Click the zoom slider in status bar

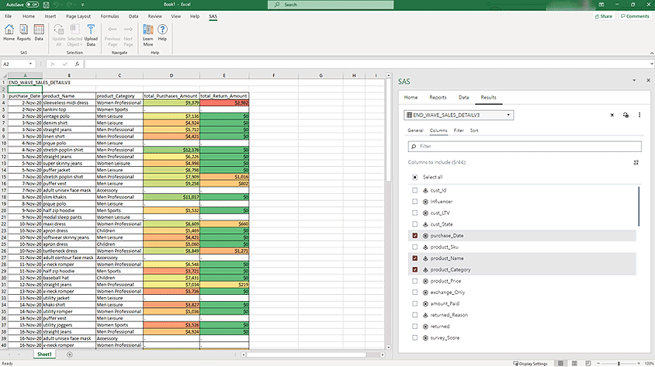[x=619, y=364]
